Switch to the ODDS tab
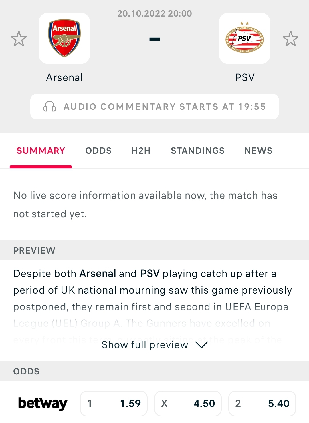Screen dimensions: 309x423 [98, 151]
